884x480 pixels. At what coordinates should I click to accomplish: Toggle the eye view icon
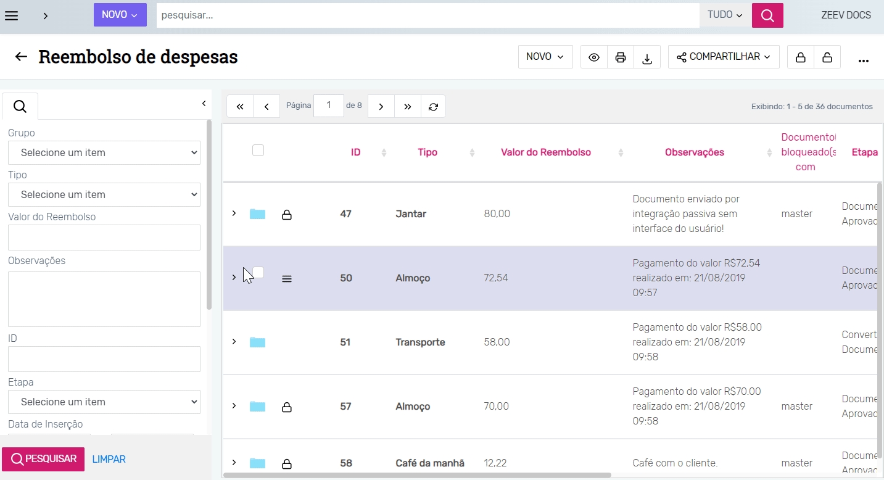tap(594, 57)
